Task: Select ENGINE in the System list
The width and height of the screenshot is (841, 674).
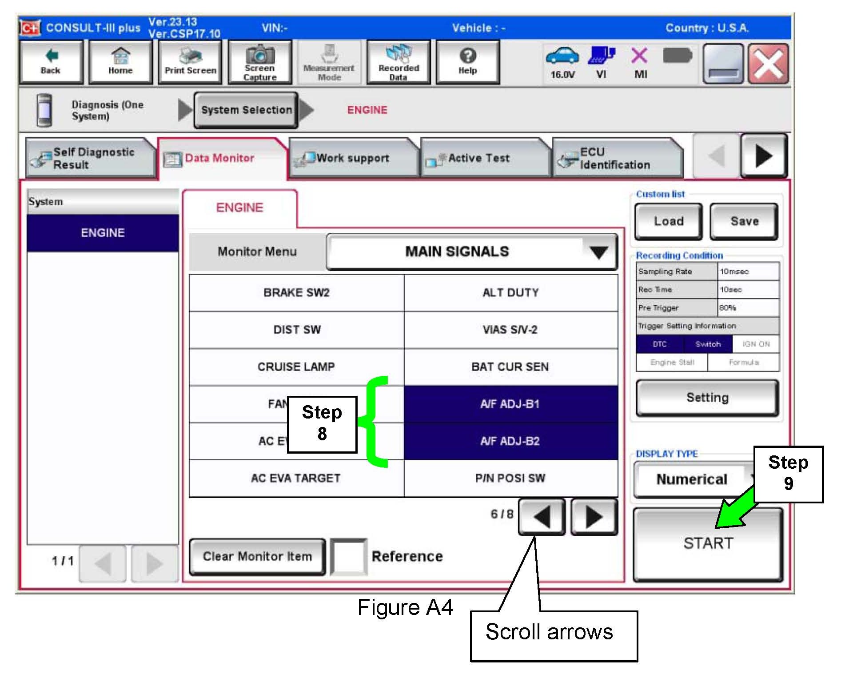Action: click(x=103, y=233)
